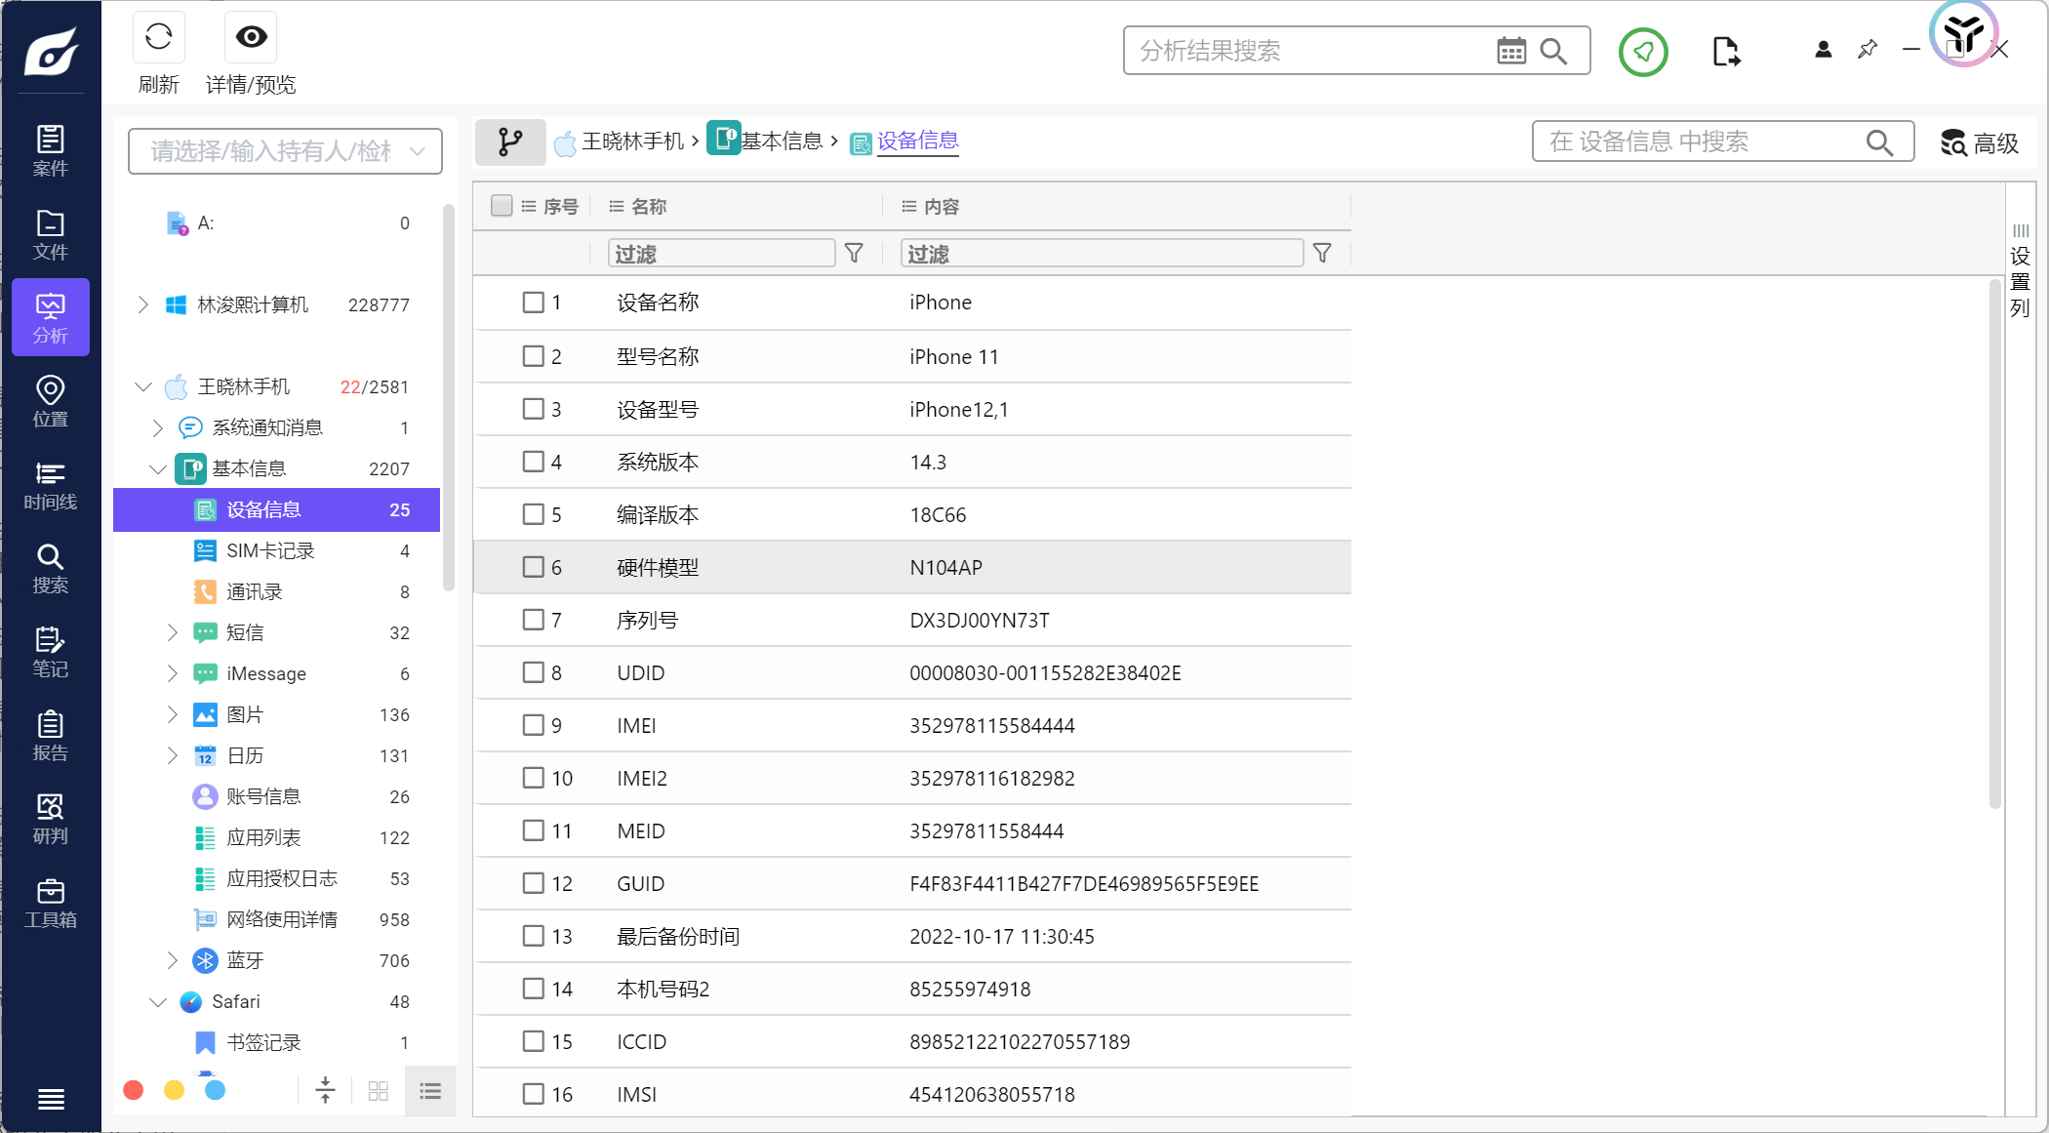Click the filter funnel for the name column
2049x1133 pixels.
(x=854, y=254)
